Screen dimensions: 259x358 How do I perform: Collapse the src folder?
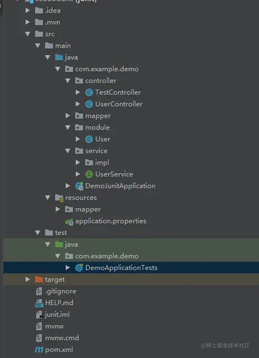[x=28, y=34]
